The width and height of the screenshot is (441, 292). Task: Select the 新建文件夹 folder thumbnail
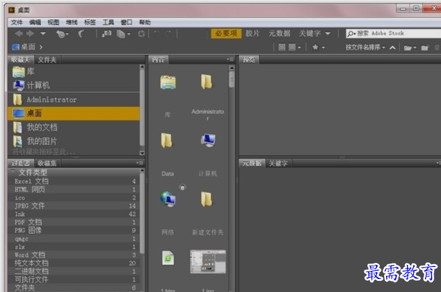[x=207, y=199]
